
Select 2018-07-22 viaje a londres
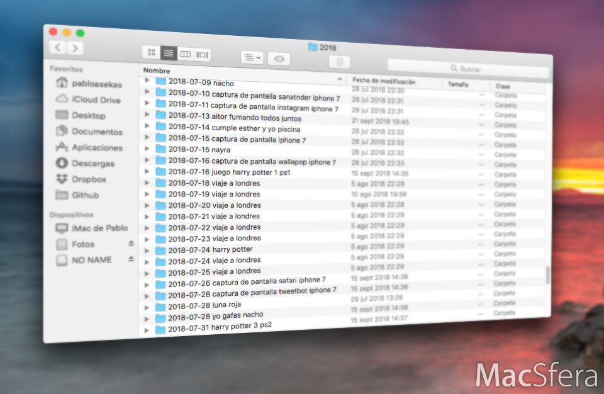[x=214, y=227]
